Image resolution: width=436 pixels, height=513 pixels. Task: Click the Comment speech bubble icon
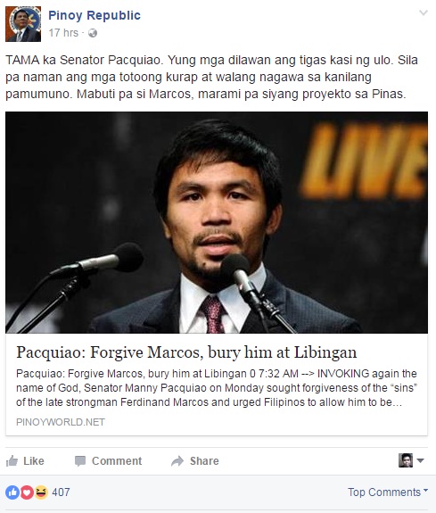(x=80, y=461)
